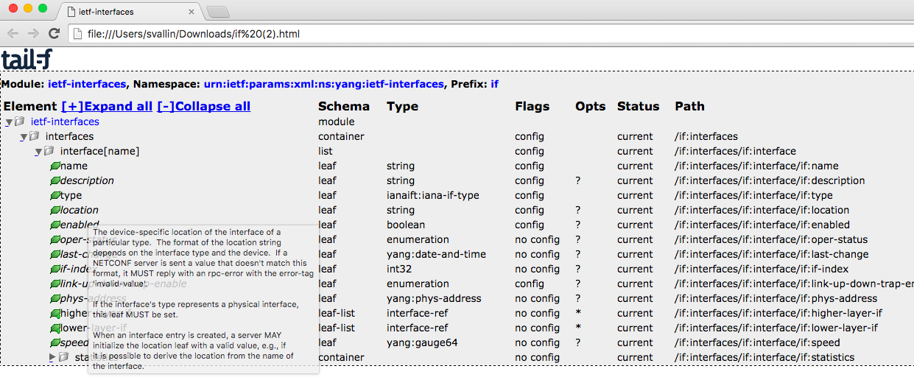
Task: Click the green leaf icon beside location
Action: click(x=55, y=210)
